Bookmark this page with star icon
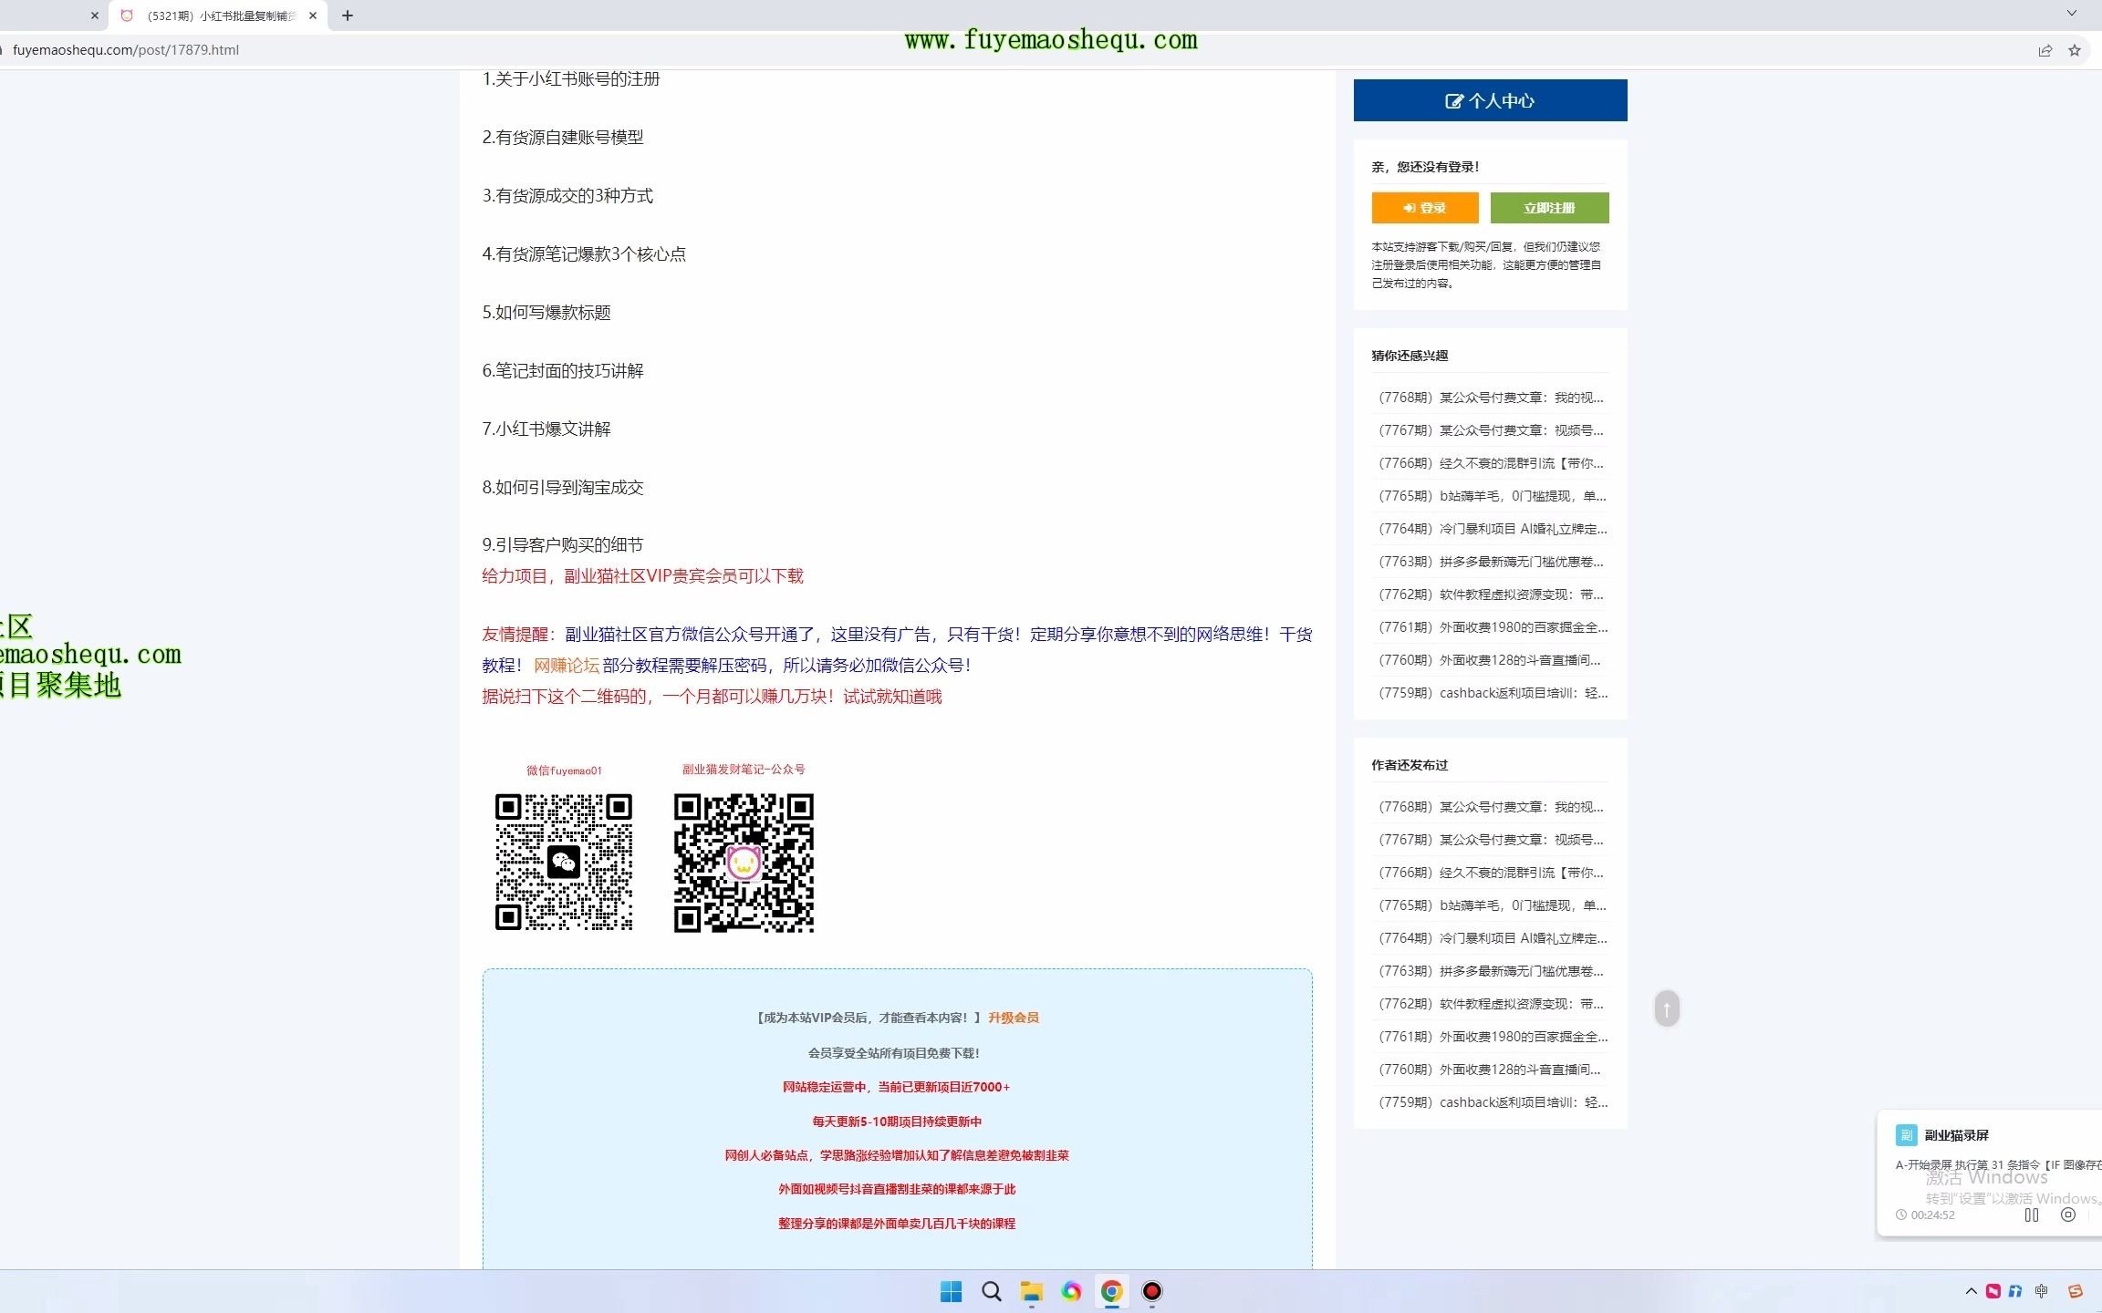Screen dimensions: 2102x1313 coord(2075,51)
